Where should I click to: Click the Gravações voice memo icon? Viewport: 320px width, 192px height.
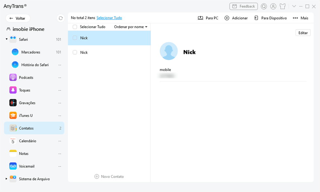tap(13, 103)
